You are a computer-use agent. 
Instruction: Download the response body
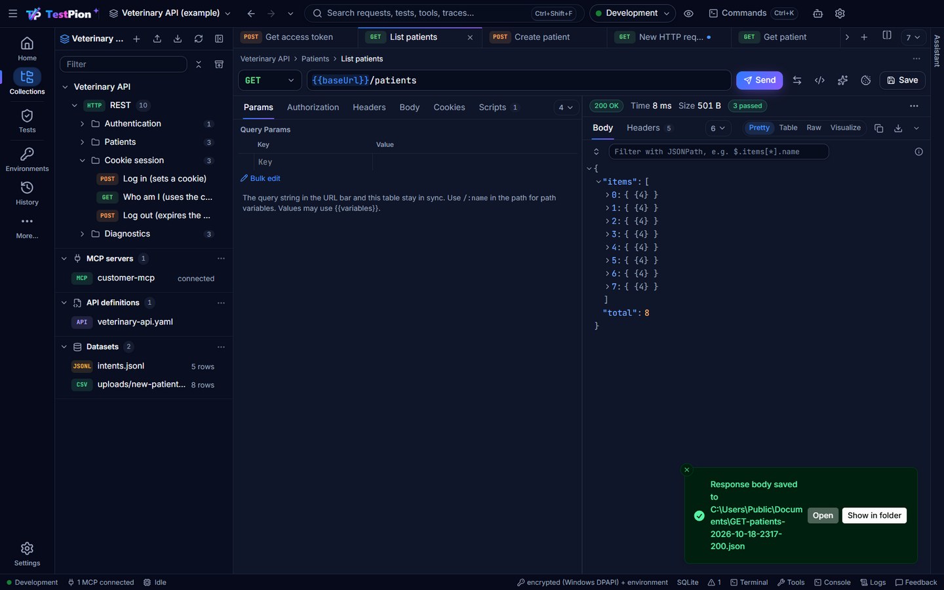click(898, 128)
